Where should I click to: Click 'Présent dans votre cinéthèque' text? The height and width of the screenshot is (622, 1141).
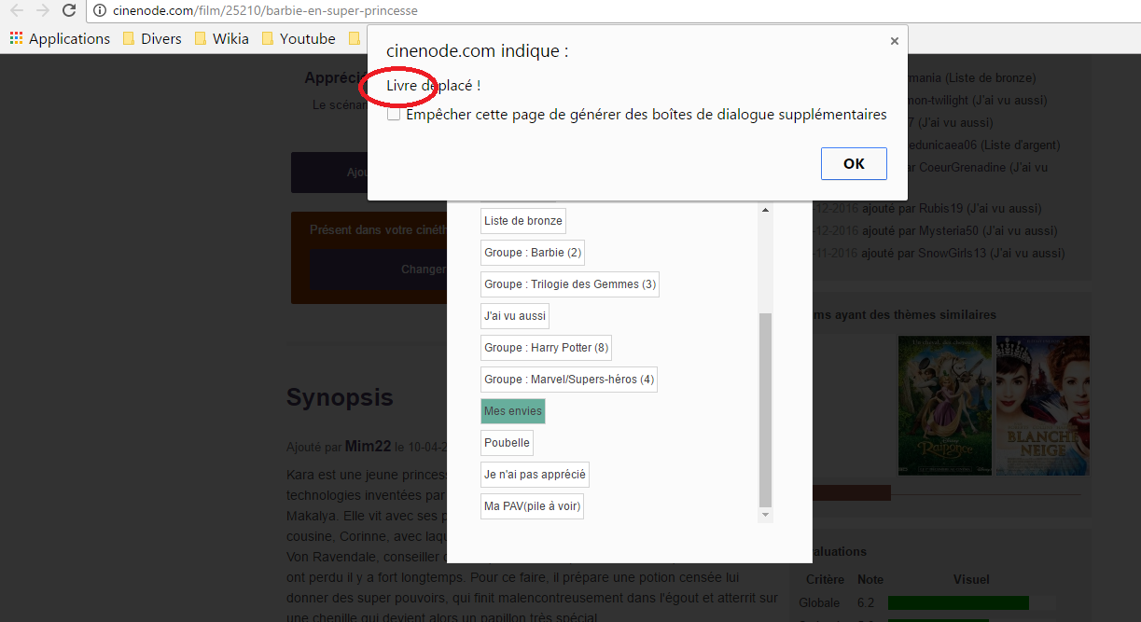click(378, 229)
